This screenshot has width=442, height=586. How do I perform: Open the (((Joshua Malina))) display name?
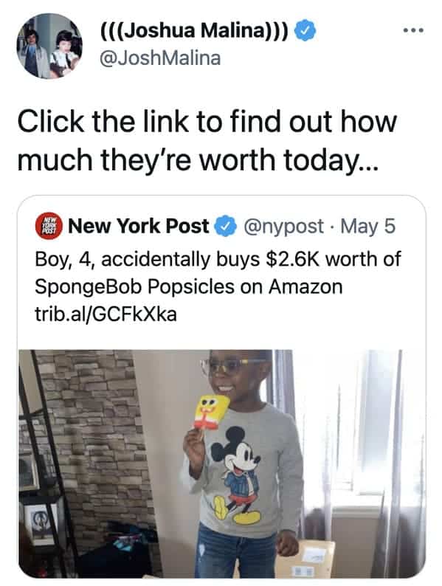[x=193, y=31]
